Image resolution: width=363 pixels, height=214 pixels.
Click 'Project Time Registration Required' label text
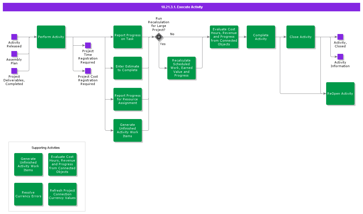88,57
